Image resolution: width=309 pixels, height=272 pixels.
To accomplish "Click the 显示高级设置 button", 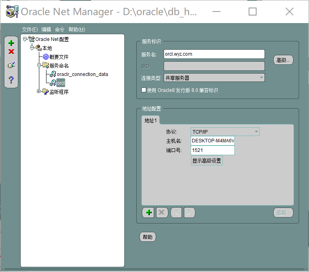I will point(207,161).
